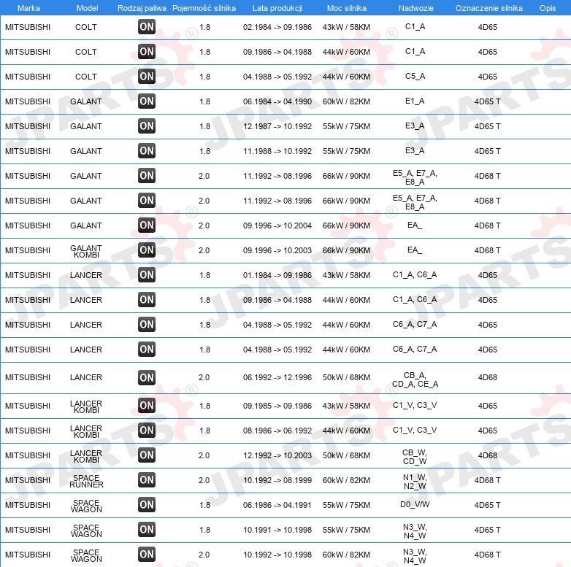
Task: Click ON icon in LANCER 09.1986 -> 04.1988 row
Action: [x=147, y=299]
